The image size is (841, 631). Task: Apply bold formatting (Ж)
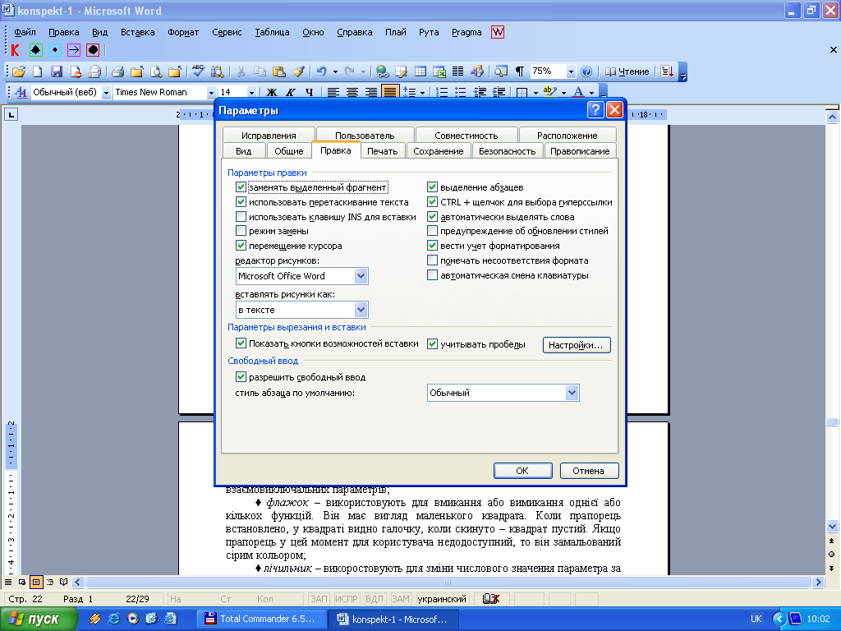272,92
